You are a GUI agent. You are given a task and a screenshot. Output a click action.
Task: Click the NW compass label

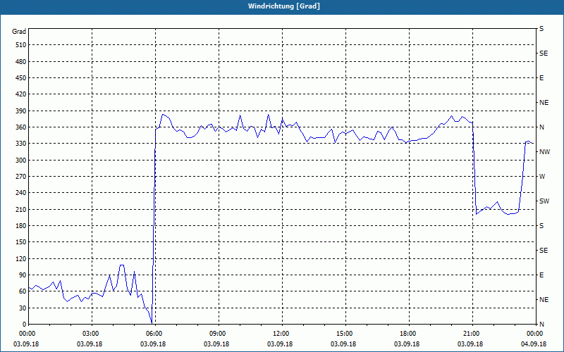click(544, 152)
